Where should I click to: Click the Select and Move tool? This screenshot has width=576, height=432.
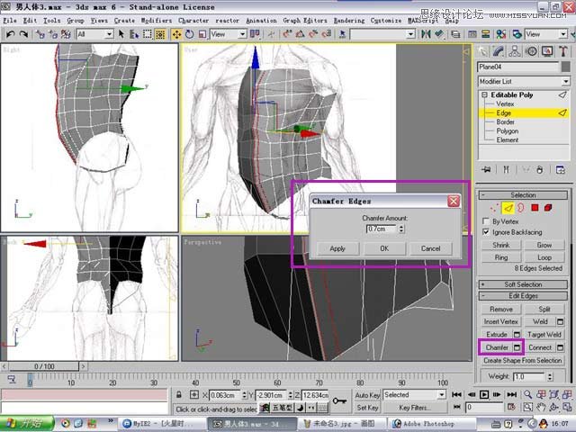pyautogui.click(x=176, y=34)
